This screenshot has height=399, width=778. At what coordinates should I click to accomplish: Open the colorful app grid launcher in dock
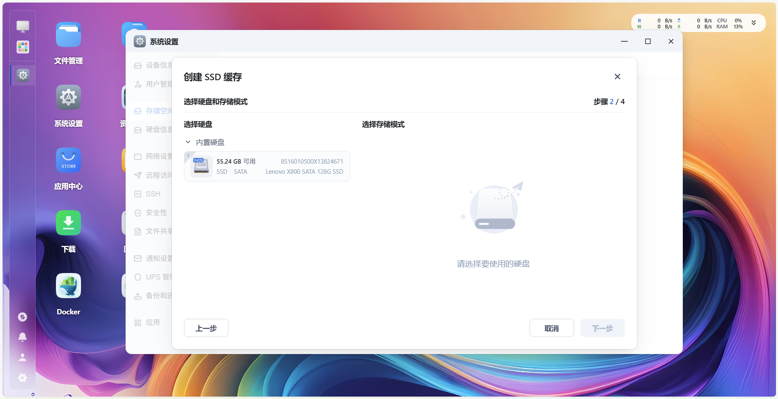(x=23, y=47)
